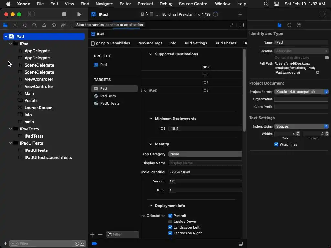
Task: Open the Project navigator folder icon
Action: [5, 25]
